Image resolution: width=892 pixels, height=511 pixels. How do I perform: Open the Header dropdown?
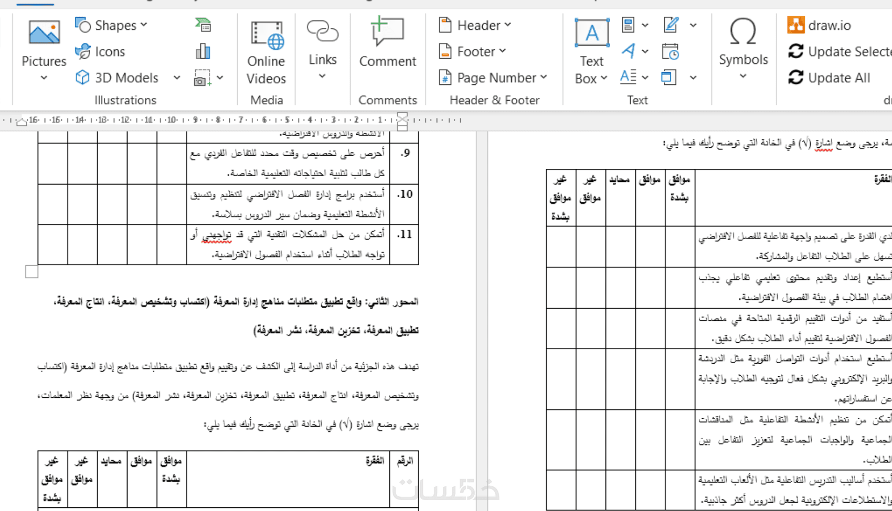475,25
